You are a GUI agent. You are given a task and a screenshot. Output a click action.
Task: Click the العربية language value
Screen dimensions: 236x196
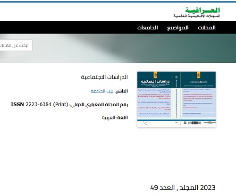[109, 118]
